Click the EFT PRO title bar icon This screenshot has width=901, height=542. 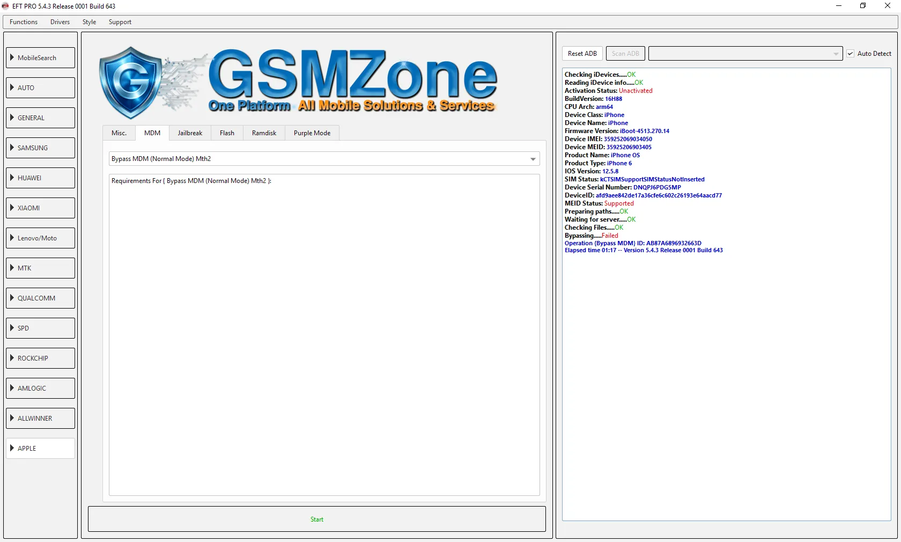tap(6, 6)
